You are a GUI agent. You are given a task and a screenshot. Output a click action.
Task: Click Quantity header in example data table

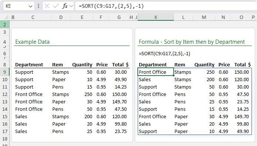pos(82,64)
